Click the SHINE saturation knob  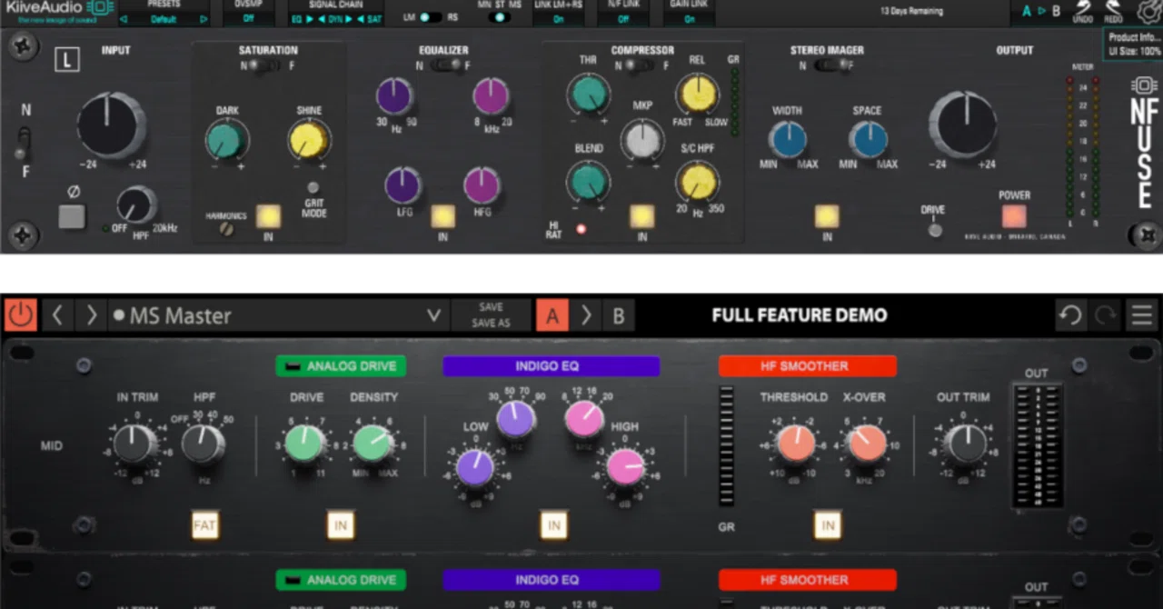coord(309,140)
